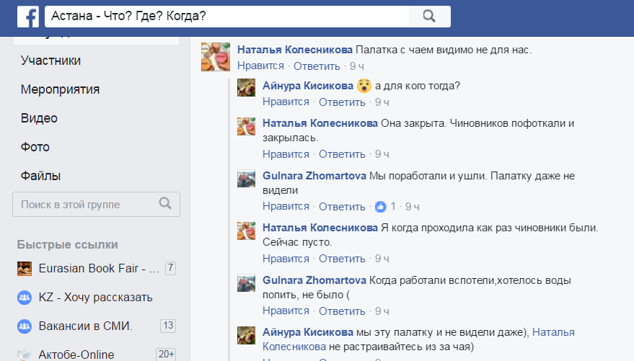Click Наталья Колесникова's top comment avatar
Viewport: 634px width, 361px height.
coord(215,56)
